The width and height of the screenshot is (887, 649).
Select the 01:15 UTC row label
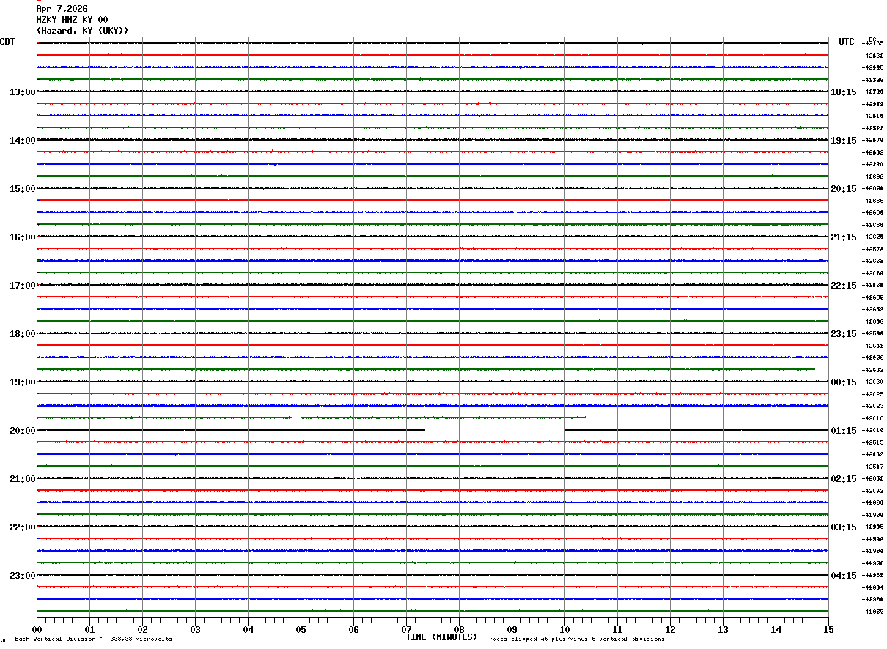click(x=843, y=431)
